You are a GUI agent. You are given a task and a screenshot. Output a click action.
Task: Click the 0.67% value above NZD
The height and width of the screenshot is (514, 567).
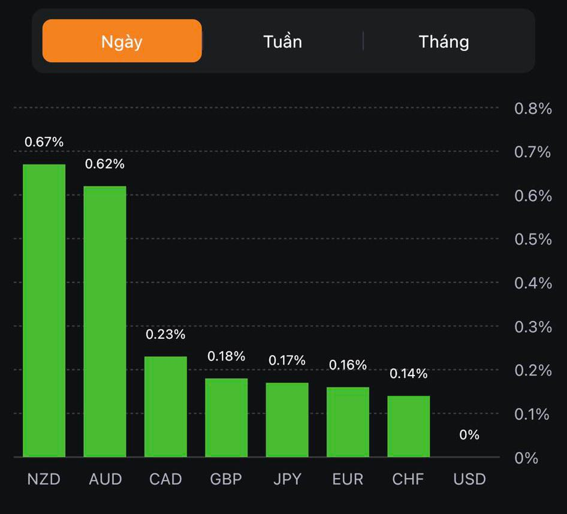pyautogui.click(x=44, y=142)
